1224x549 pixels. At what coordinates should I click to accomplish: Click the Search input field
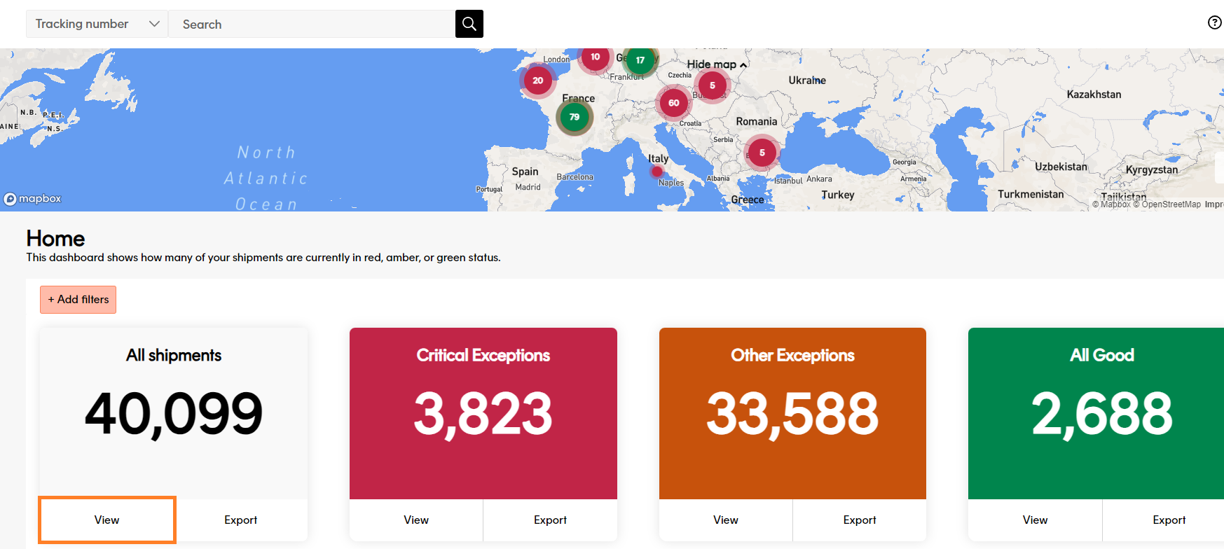coord(312,24)
